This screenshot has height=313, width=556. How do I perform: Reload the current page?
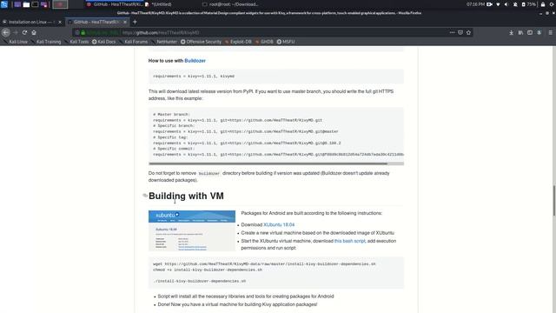point(24,32)
